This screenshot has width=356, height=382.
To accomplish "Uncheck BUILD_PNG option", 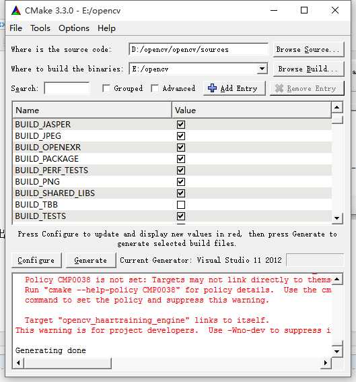I will 181,182.
